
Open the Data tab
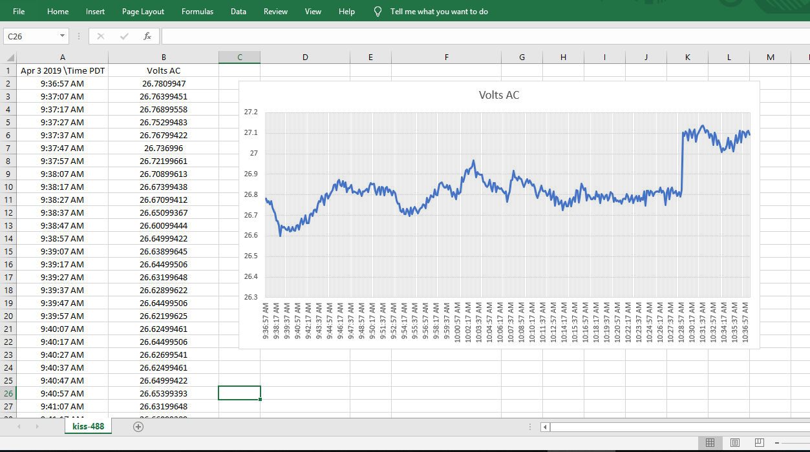click(239, 12)
